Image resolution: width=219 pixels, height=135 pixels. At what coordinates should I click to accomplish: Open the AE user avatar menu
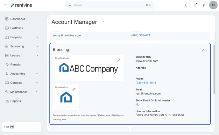coord(213,5)
